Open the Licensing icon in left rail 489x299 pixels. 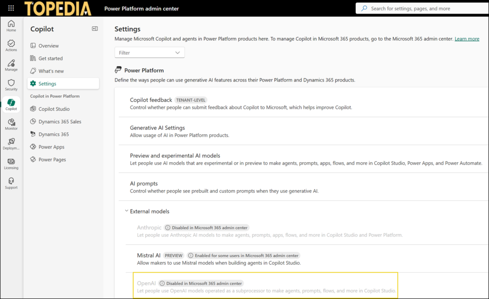(x=11, y=161)
